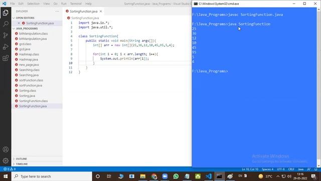The width and height of the screenshot is (321, 181).
Task: Open Cortana circle icon on taskbar
Action: point(98,176)
